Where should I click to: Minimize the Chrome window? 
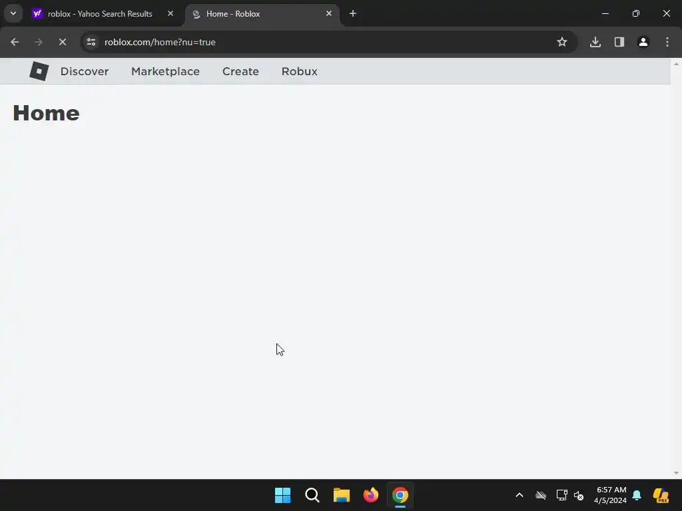tap(605, 13)
